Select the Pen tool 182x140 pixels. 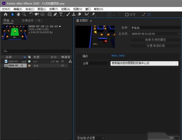55,15
